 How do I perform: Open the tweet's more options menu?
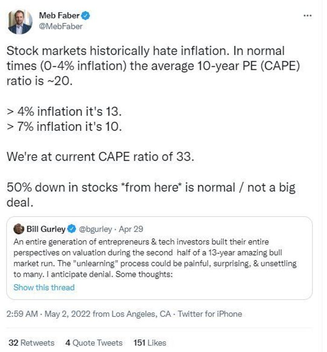pyautogui.click(x=307, y=15)
